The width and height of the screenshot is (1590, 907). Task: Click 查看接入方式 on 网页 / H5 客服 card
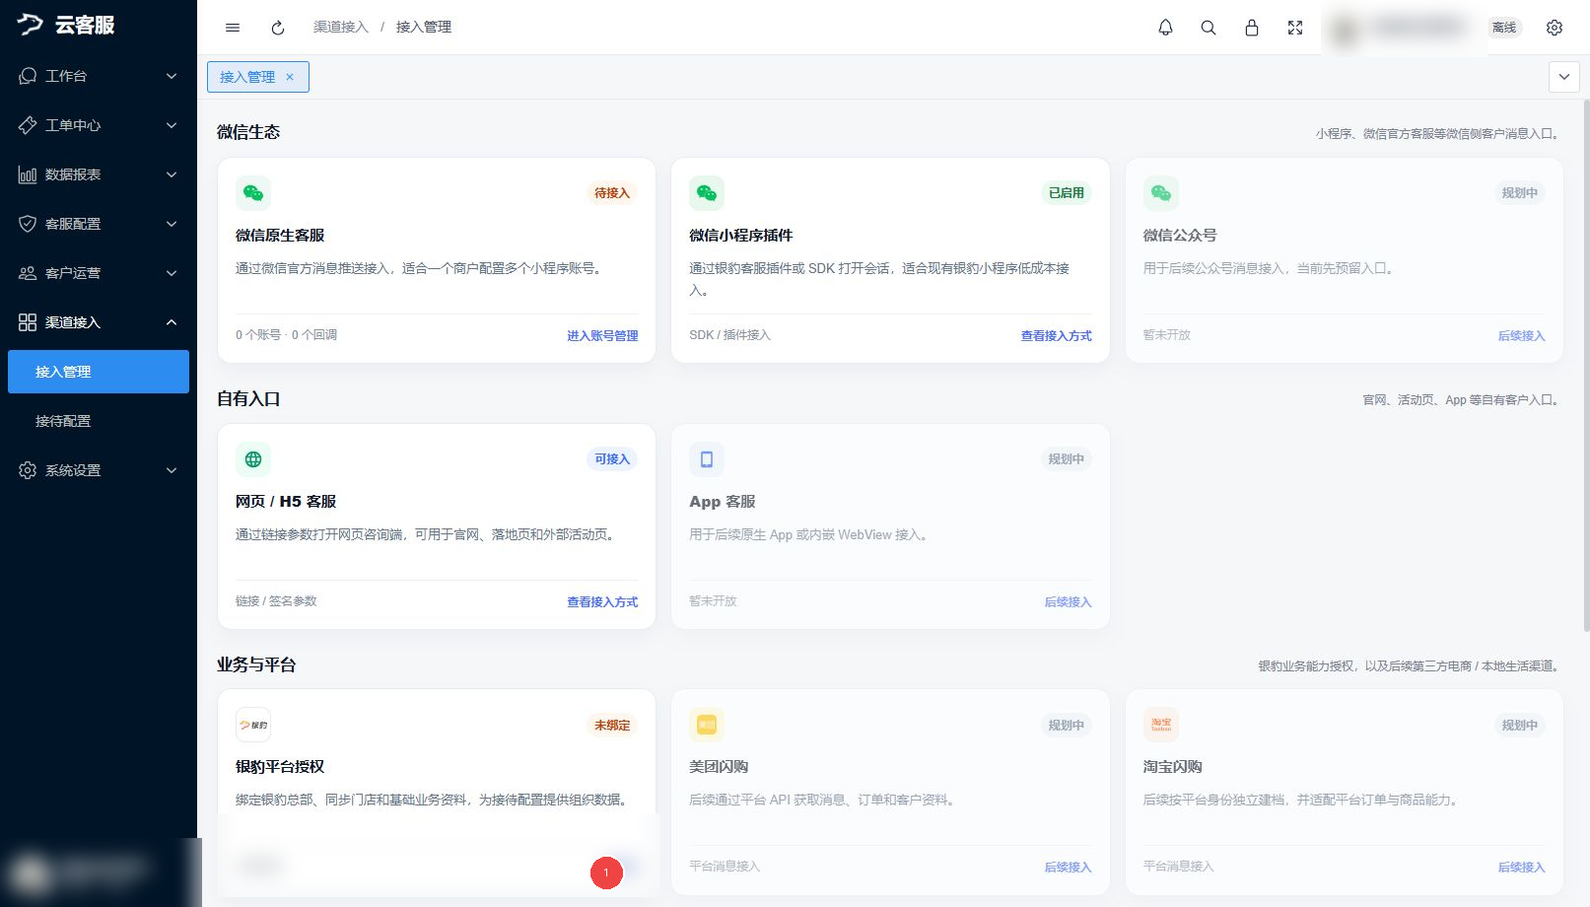click(602, 602)
